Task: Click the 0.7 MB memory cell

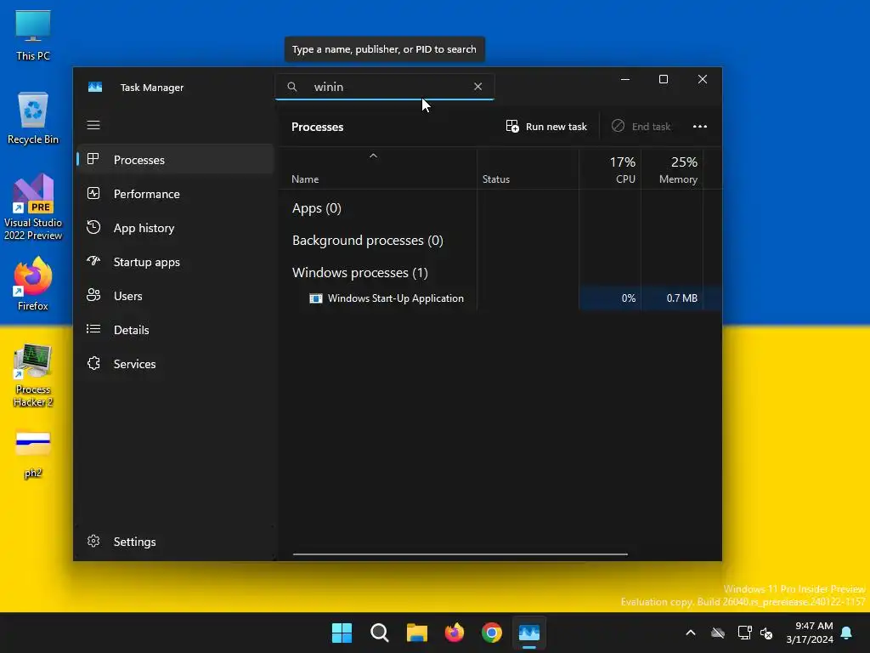Action: point(672,298)
